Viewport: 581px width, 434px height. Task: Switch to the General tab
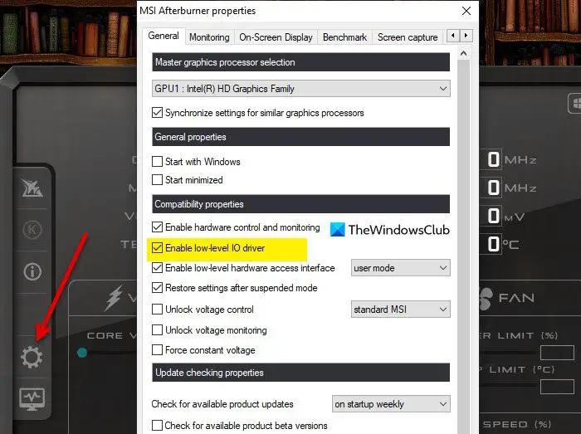point(164,36)
